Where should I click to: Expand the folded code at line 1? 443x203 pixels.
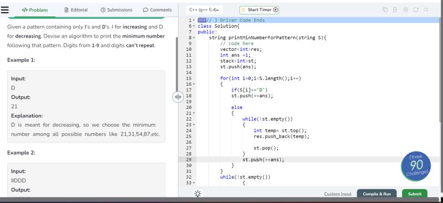(202, 20)
